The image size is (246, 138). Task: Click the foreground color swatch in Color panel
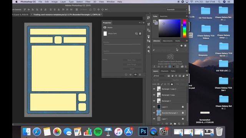click(155, 21)
